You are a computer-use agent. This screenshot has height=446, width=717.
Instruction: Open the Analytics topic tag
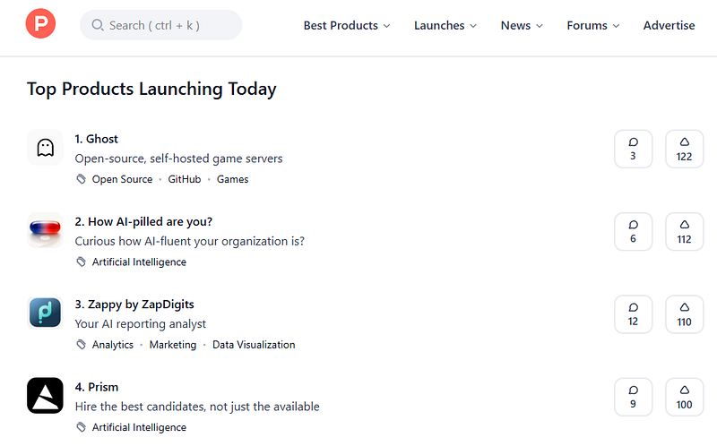click(113, 345)
